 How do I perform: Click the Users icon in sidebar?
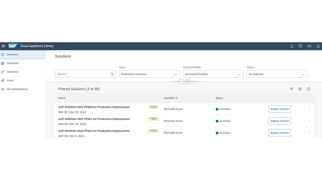pyautogui.click(x=3, y=81)
